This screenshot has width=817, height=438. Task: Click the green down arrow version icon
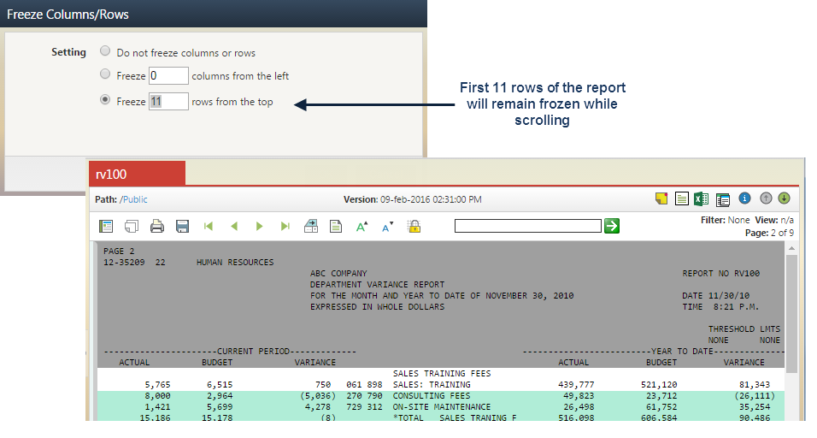point(785,198)
